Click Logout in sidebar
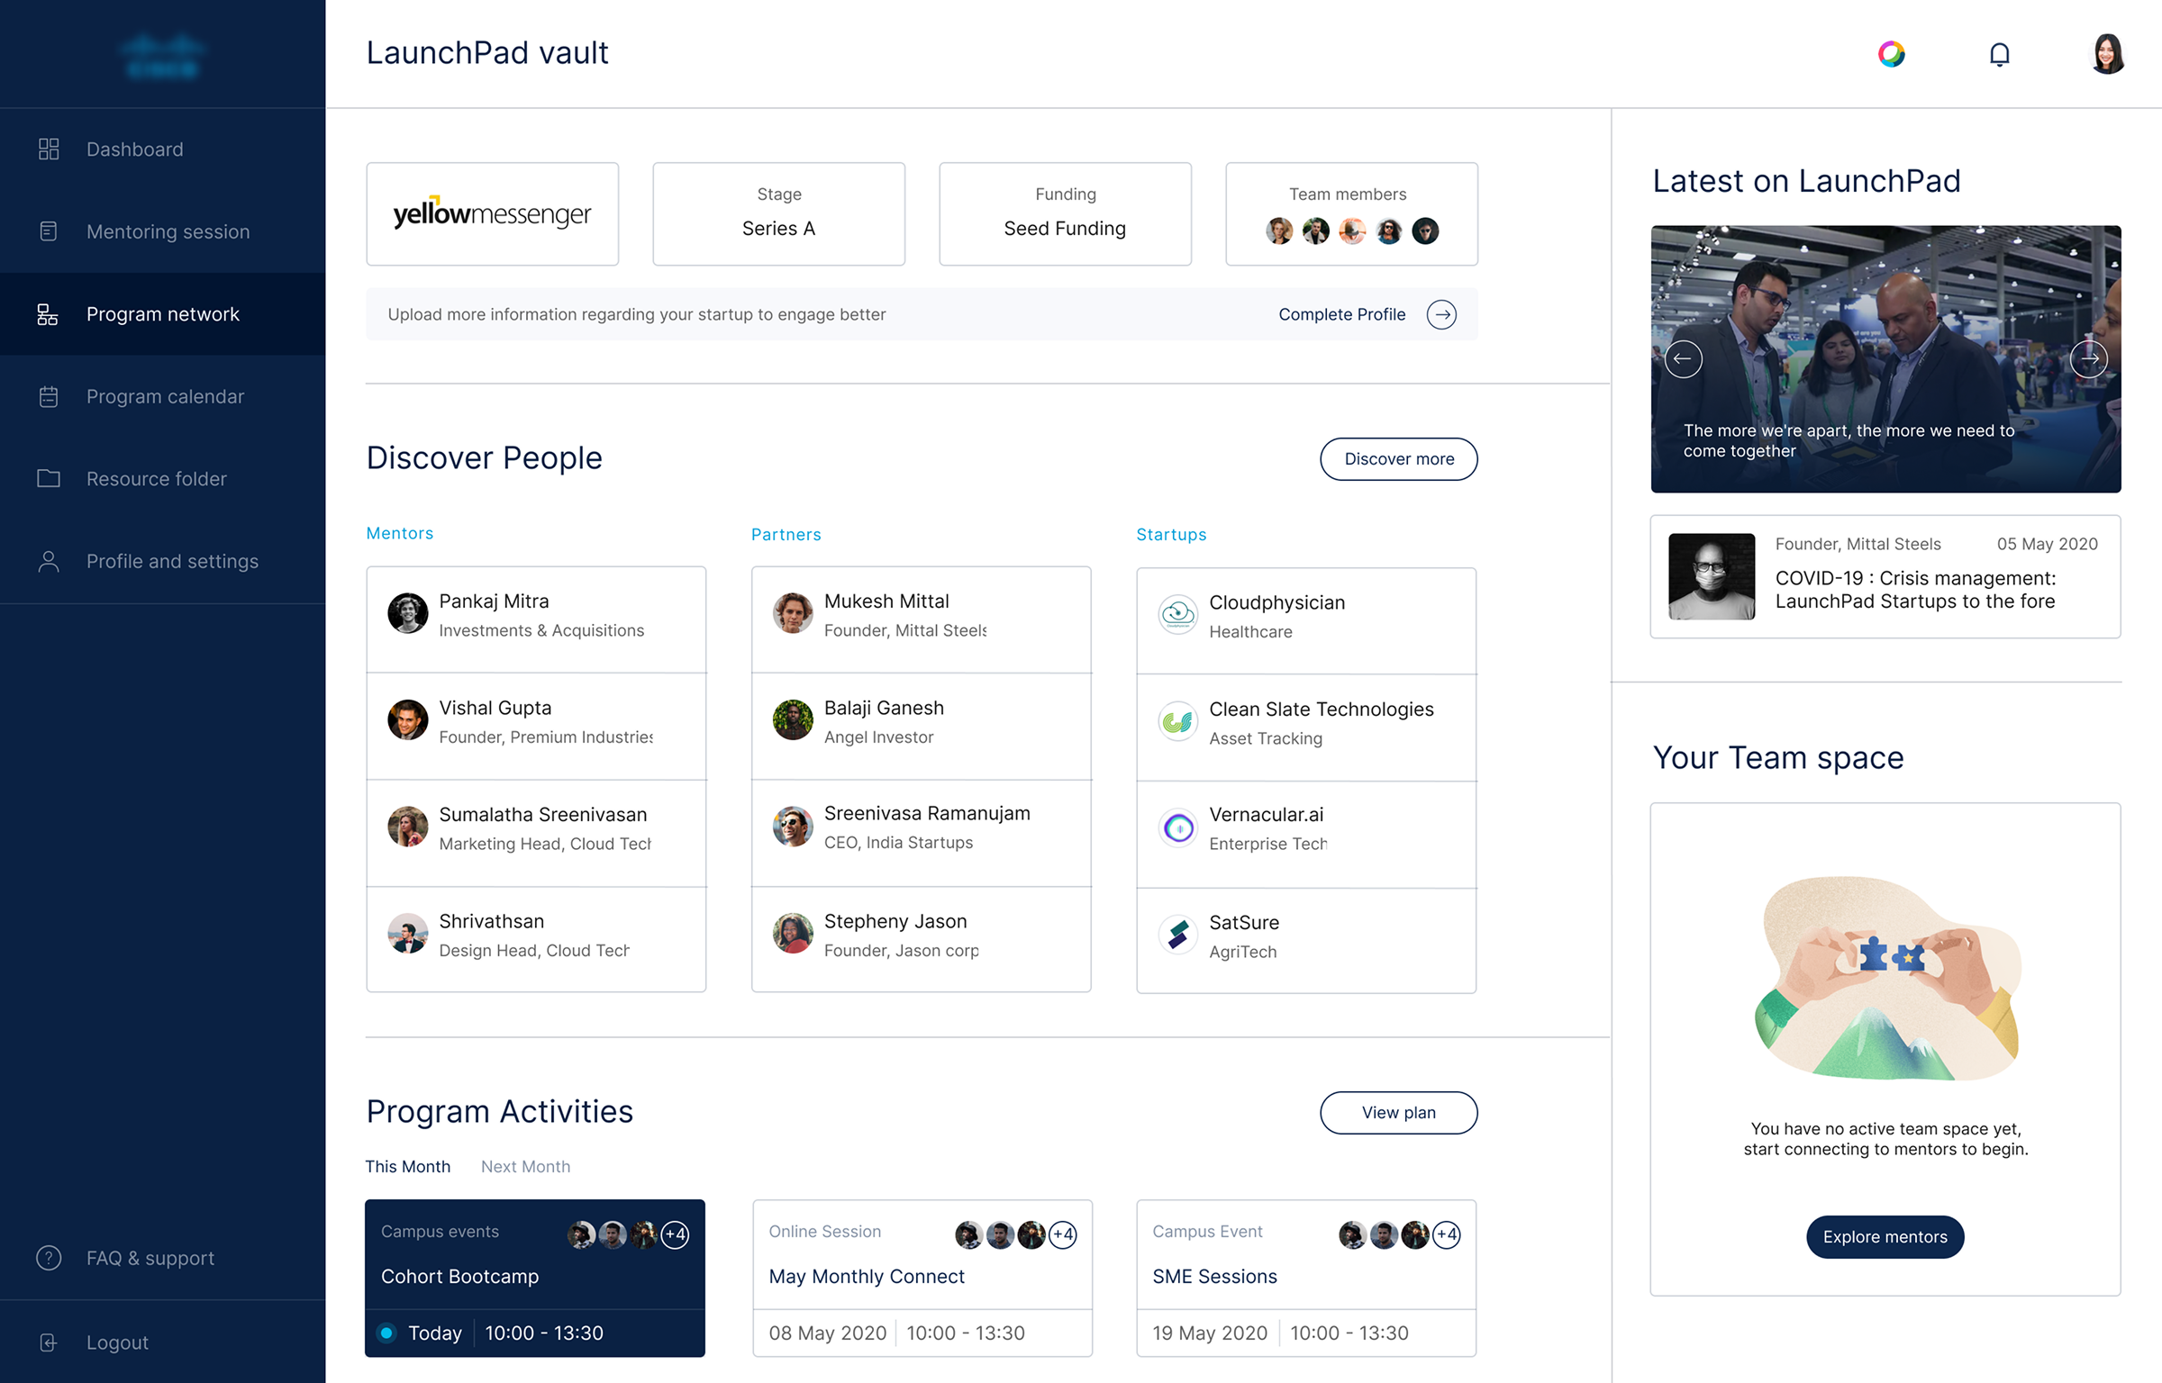This screenshot has width=2162, height=1383. pos(163,1342)
